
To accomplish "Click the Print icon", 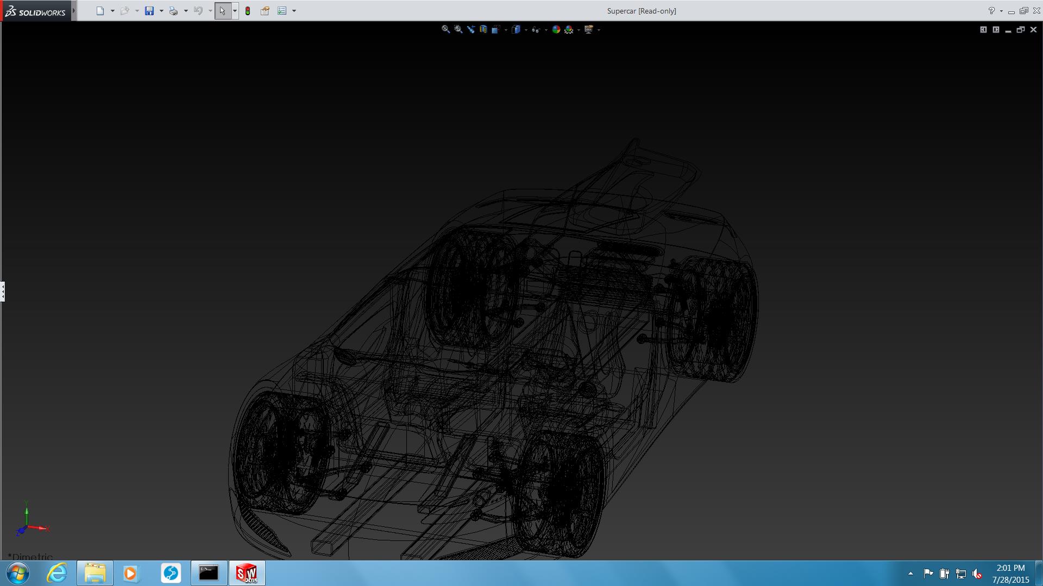I will tap(173, 11).
